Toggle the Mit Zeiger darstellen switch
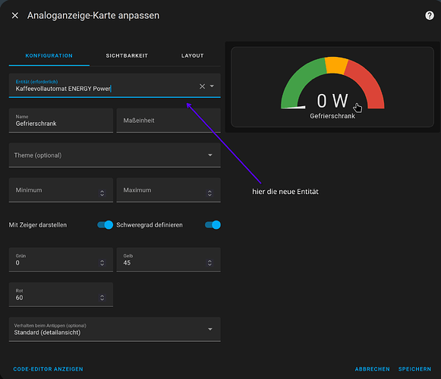This screenshot has width=441, height=379. pos(106,225)
